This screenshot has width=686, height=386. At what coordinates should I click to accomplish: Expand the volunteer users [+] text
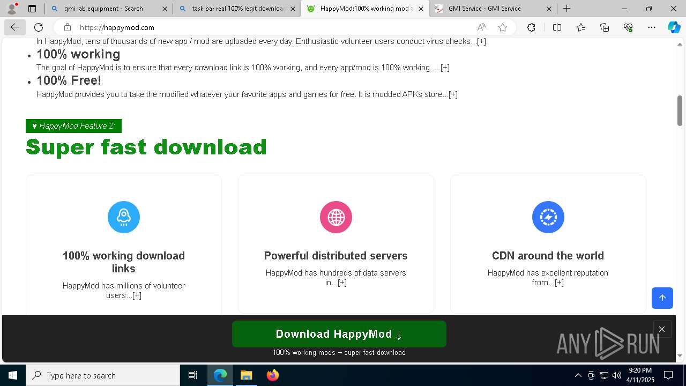pyautogui.click(x=137, y=295)
